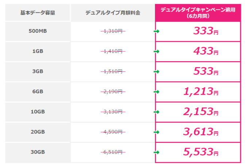
Task: Click the green arrow in the 500MB row
Action: click(x=156, y=31)
